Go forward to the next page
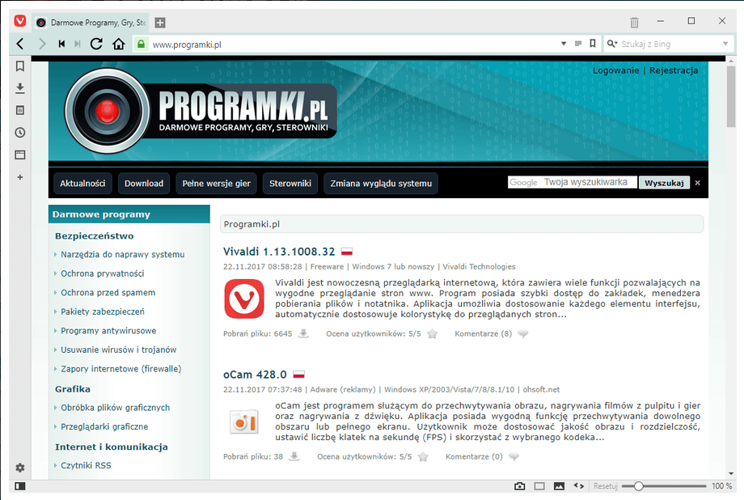 pos(42,44)
